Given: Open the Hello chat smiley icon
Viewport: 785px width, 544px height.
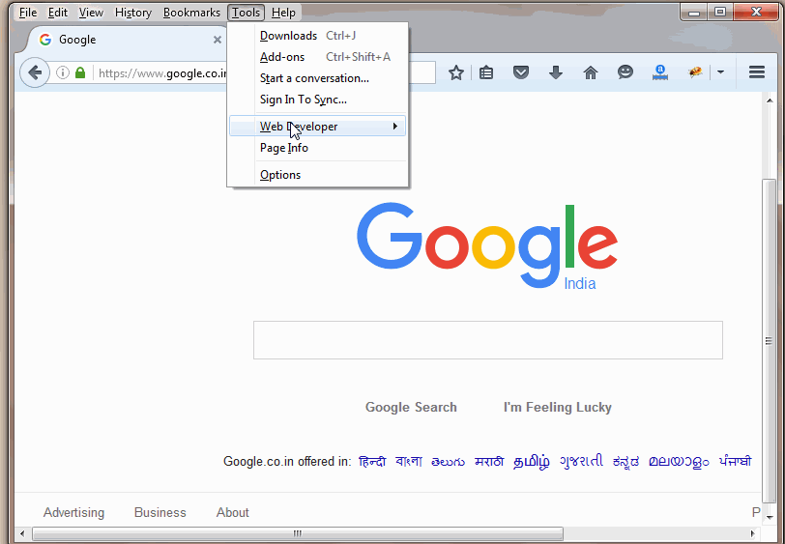Looking at the screenshot, I should [625, 72].
